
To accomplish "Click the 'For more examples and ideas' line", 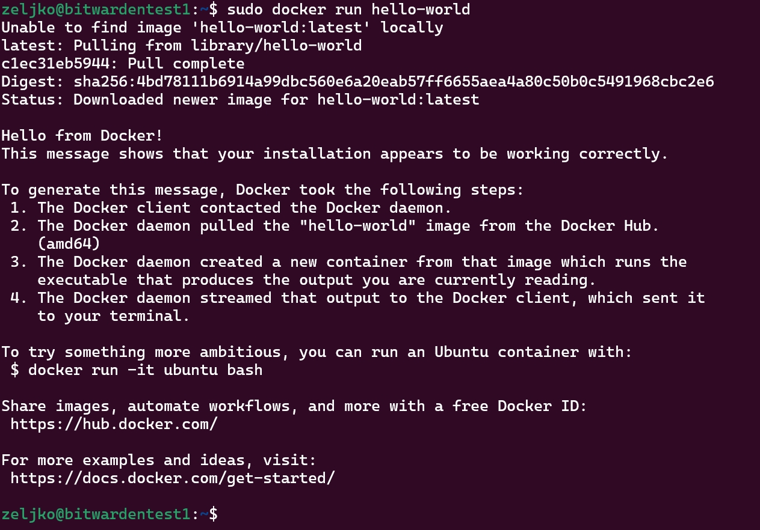I will pos(159,460).
